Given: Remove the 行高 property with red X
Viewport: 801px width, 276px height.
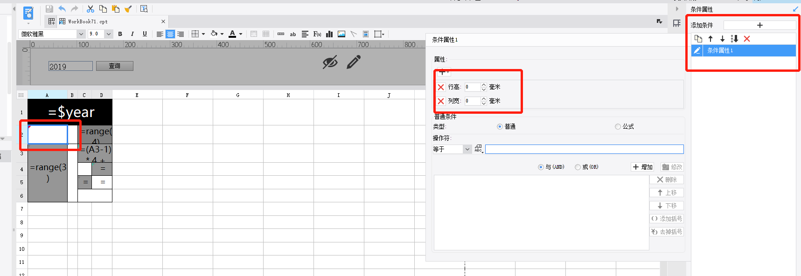Looking at the screenshot, I should [x=441, y=87].
